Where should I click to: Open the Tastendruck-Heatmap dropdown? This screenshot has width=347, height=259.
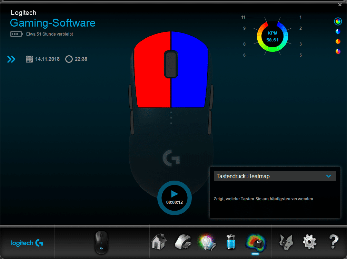point(275,176)
